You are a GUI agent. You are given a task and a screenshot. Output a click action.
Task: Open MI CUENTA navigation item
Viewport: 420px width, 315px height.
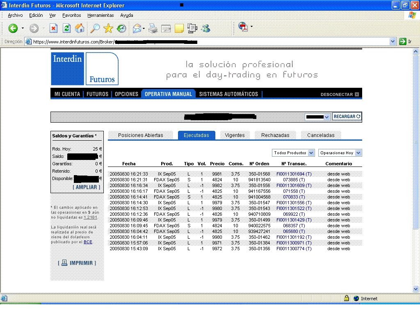(67, 94)
